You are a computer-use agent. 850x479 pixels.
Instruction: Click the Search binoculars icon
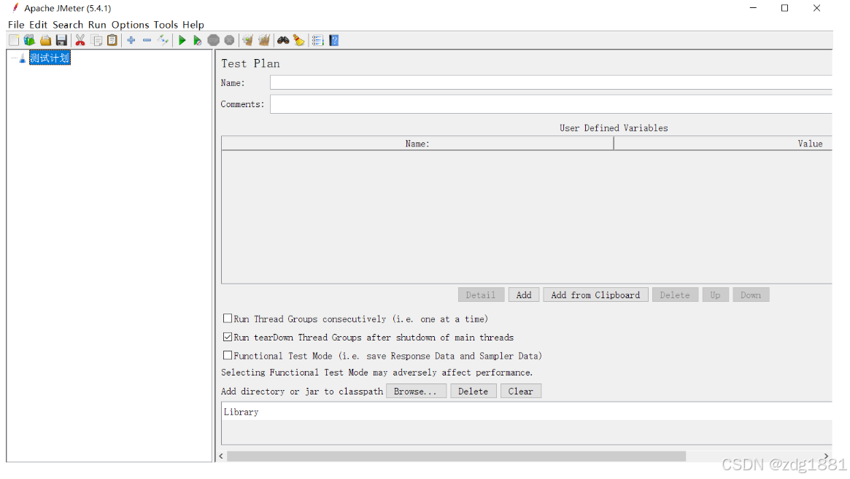pyautogui.click(x=283, y=40)
